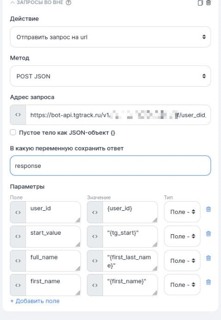Open type dropdown for the first_name row
221x320 pixels.
coord(182,285)
